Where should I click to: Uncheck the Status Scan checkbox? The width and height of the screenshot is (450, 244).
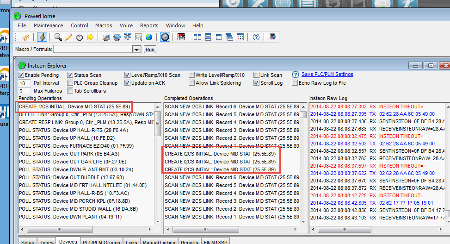70,75
